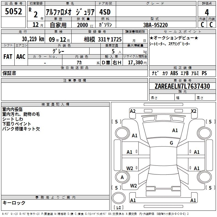Select the registration number 相模 331ヤ1725
This screenshot has width=217, height=217.
pyautogui.click(x=103, y=39)
